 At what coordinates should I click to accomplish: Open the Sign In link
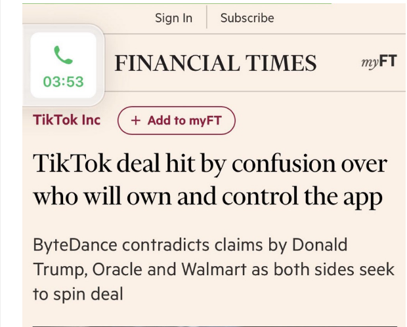pos(174,18)
